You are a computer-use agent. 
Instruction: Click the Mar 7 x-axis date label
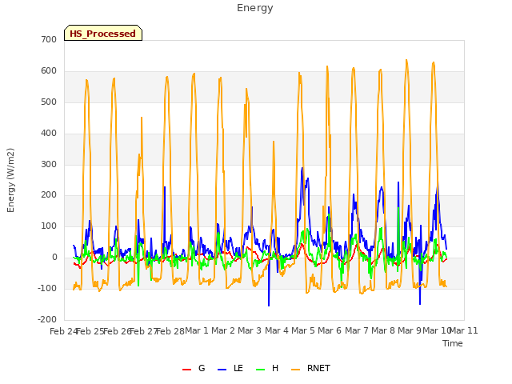[x=357, y=330]
